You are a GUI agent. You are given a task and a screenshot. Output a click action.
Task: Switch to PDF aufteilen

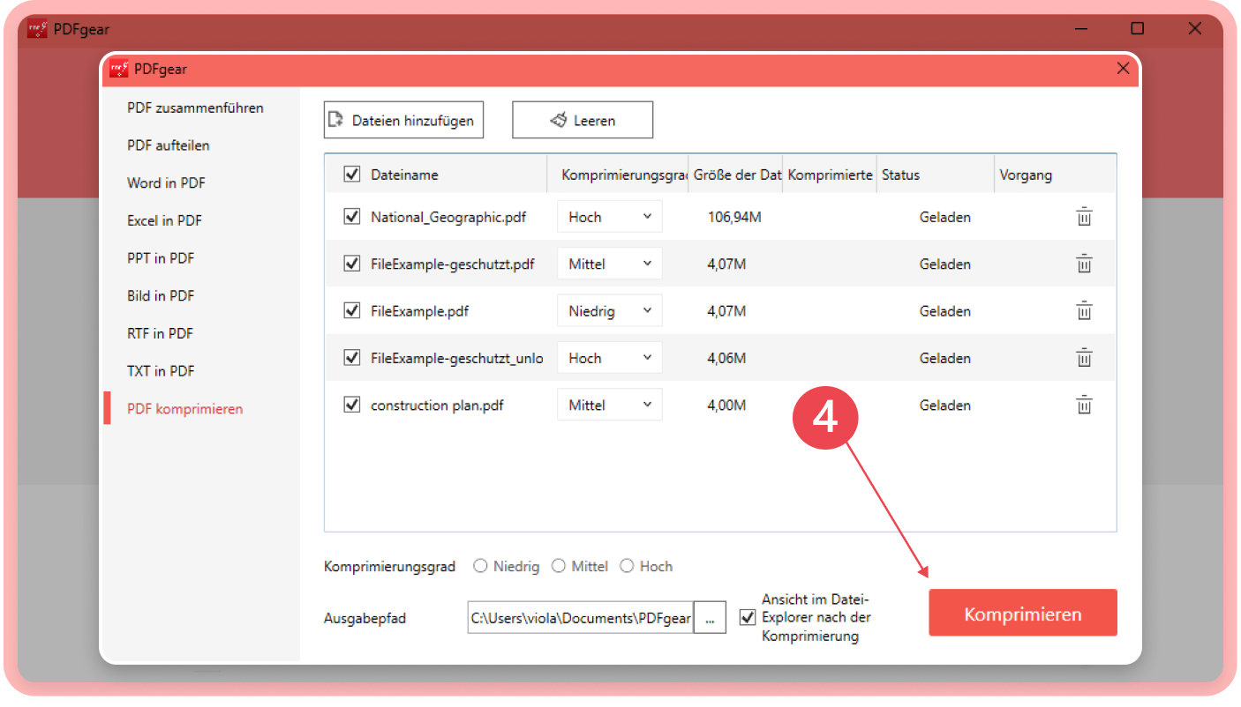pyautogui.click(x=169, y=145)
